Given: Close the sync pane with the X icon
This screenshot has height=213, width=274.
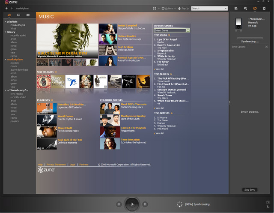Looking at the screenshot, I should point(266,47).
